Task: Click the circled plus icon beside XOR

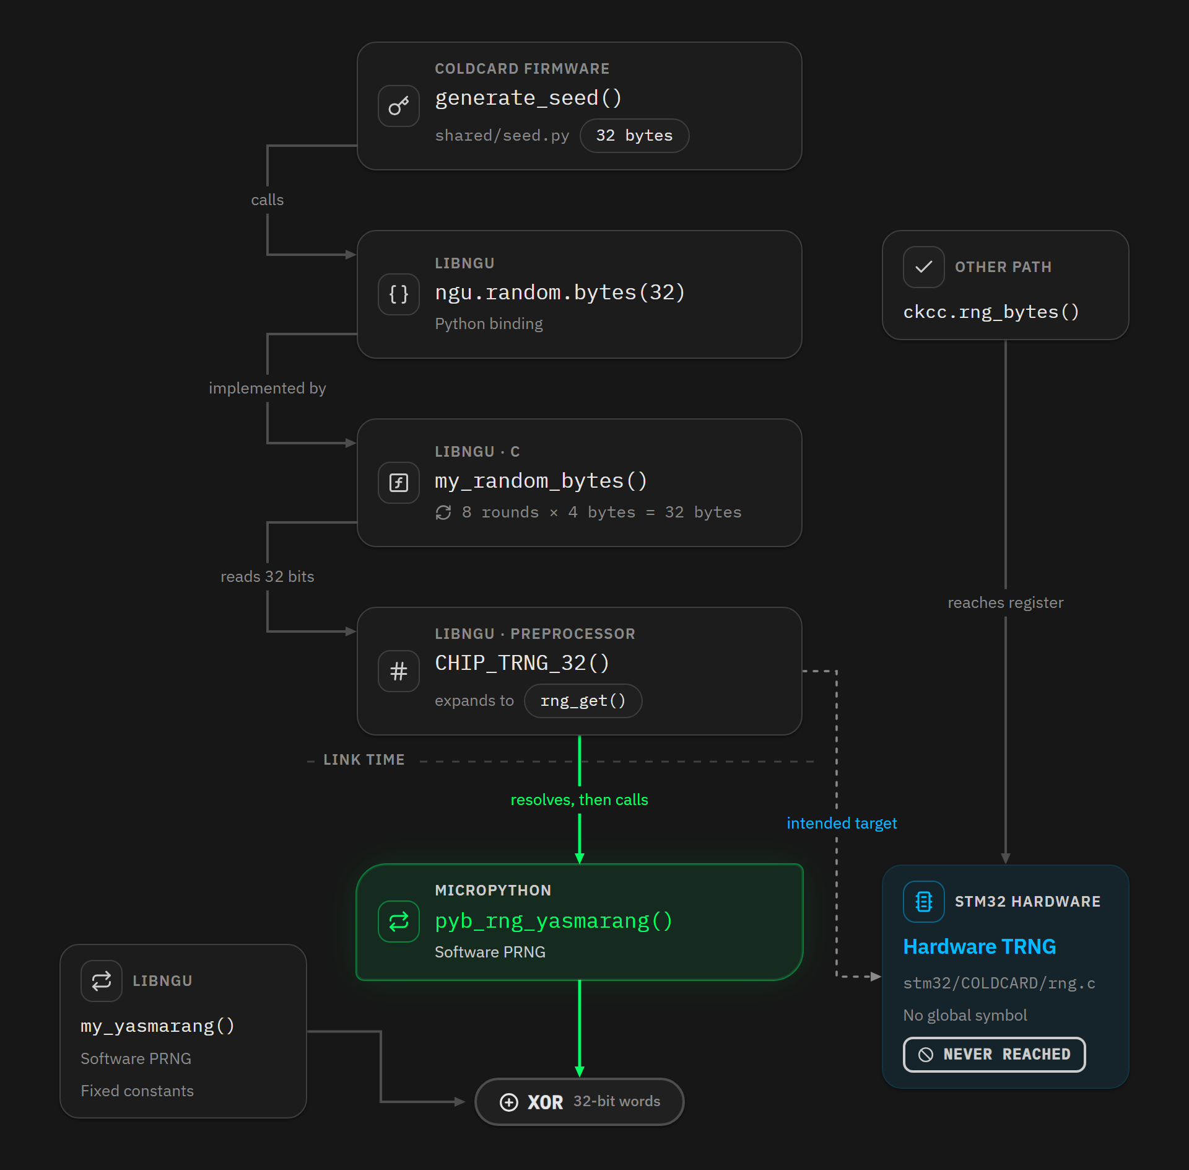Action: [509, 1102]
